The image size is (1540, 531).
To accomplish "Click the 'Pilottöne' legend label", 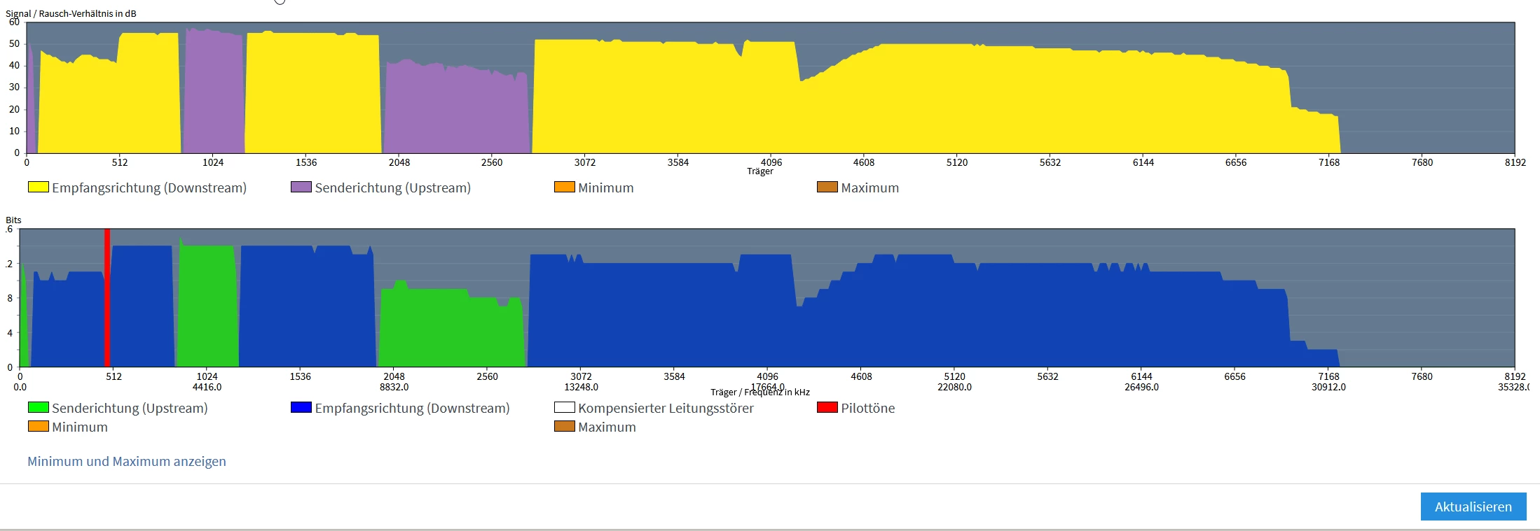I will [868, 408].
